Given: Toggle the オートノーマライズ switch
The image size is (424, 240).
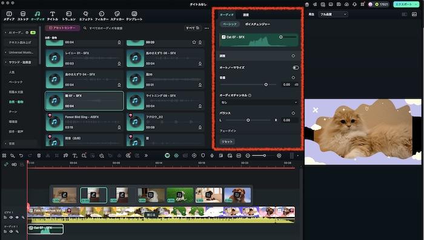Looking at the screenshot, I should point(296,68).
